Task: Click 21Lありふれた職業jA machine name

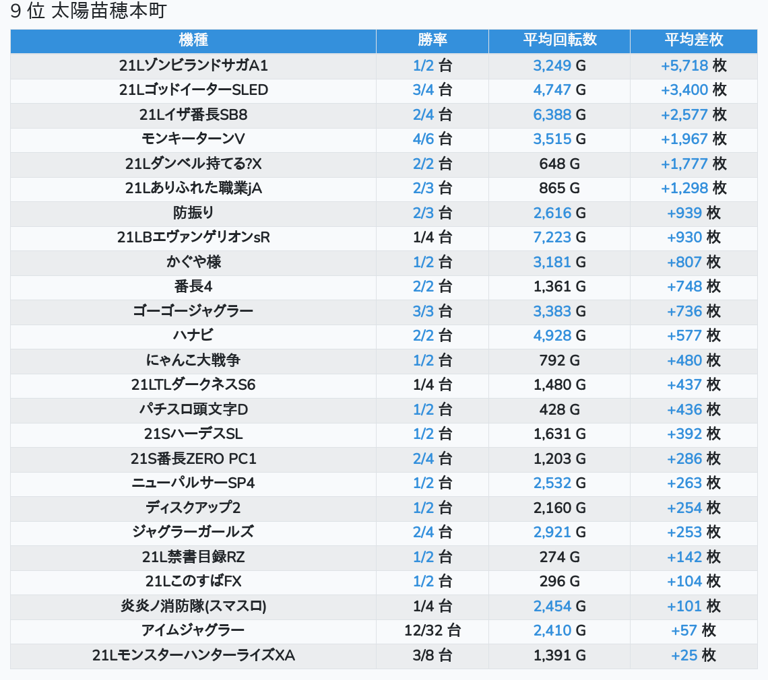Action: pos(193,188)
